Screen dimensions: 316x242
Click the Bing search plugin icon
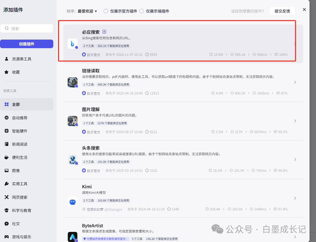click(73, 44)
